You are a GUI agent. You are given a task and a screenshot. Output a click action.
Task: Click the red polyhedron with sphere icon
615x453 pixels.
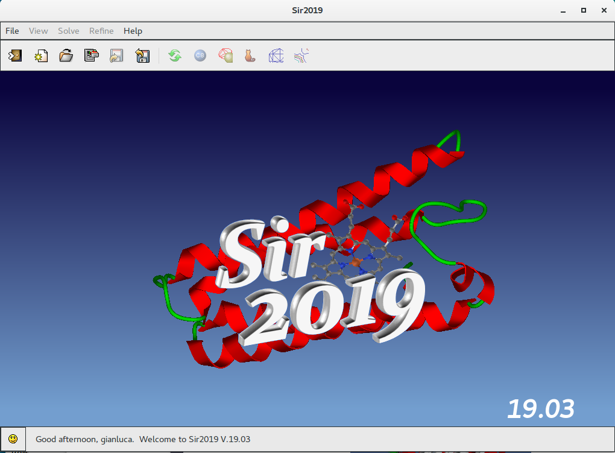(225, 55)
